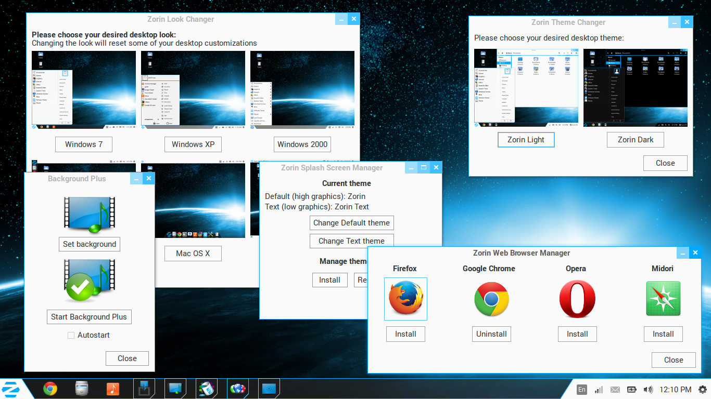
Task: Click the Google Chrome logo in Browser Manager
Action: (491, 299)
